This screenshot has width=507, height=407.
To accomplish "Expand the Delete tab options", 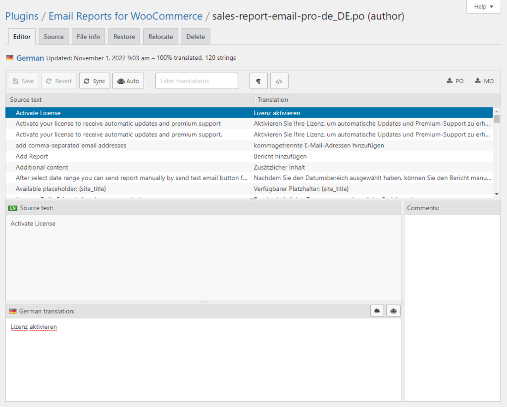I will 196,36.
